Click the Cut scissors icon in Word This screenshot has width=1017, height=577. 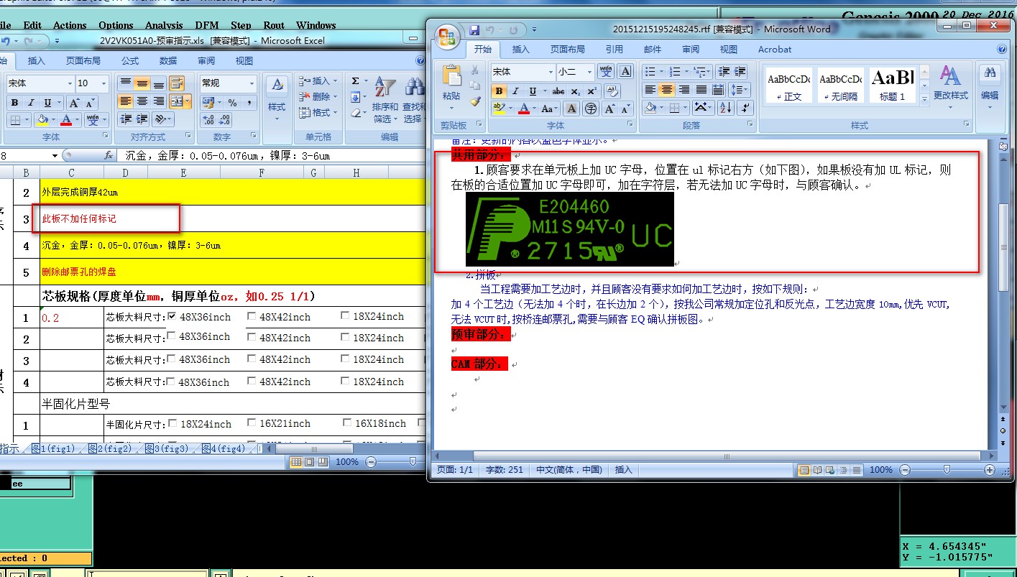474,70
